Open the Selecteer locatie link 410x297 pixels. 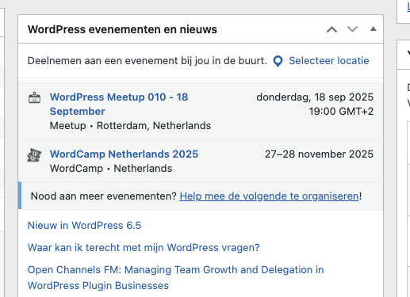[x=328, y=61]
